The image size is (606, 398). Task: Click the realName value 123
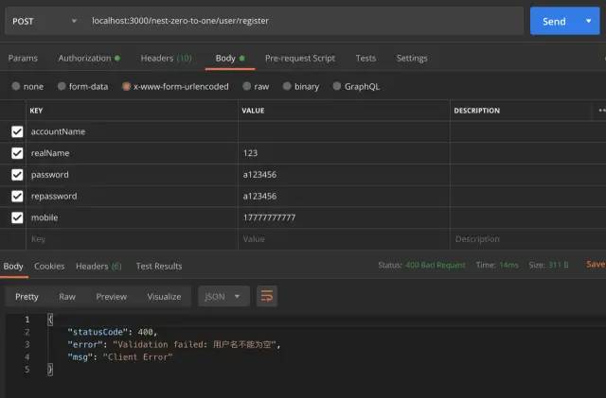(x=250, y=153)
